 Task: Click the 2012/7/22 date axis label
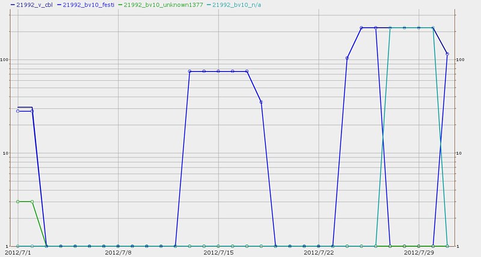[319, 253]
